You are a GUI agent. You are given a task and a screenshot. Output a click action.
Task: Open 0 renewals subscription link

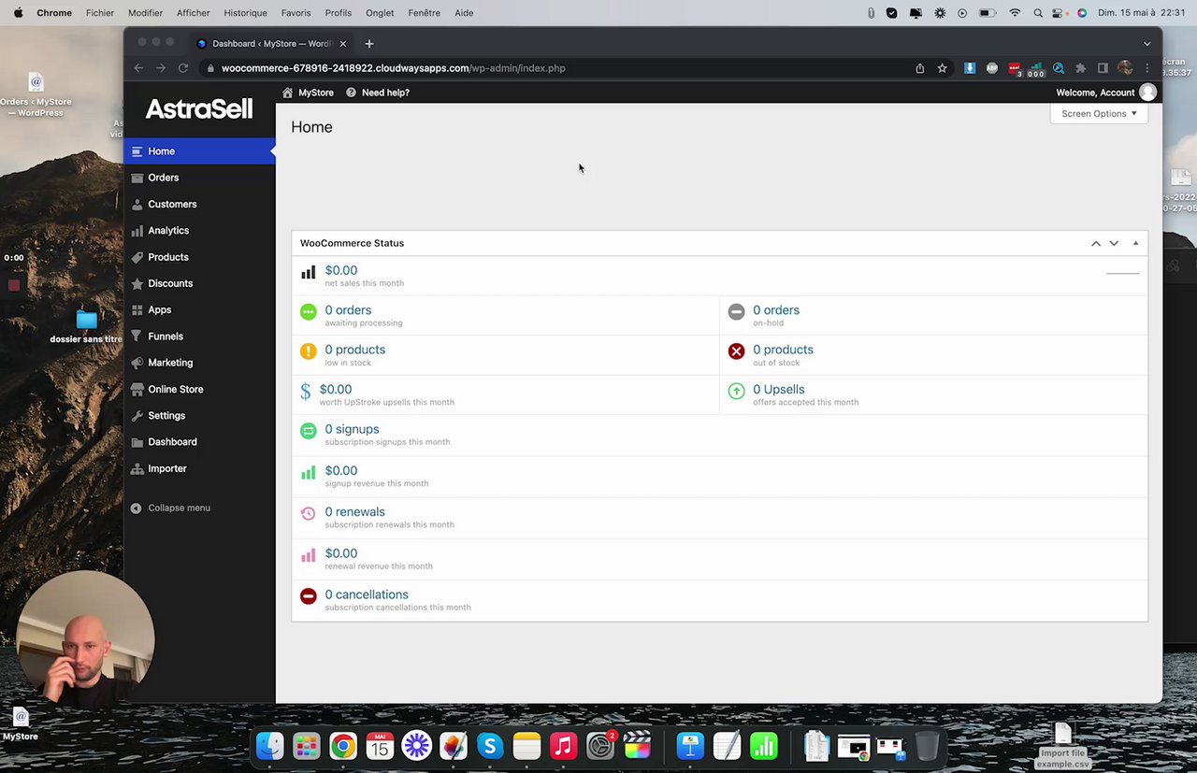[x=354, y=512]
